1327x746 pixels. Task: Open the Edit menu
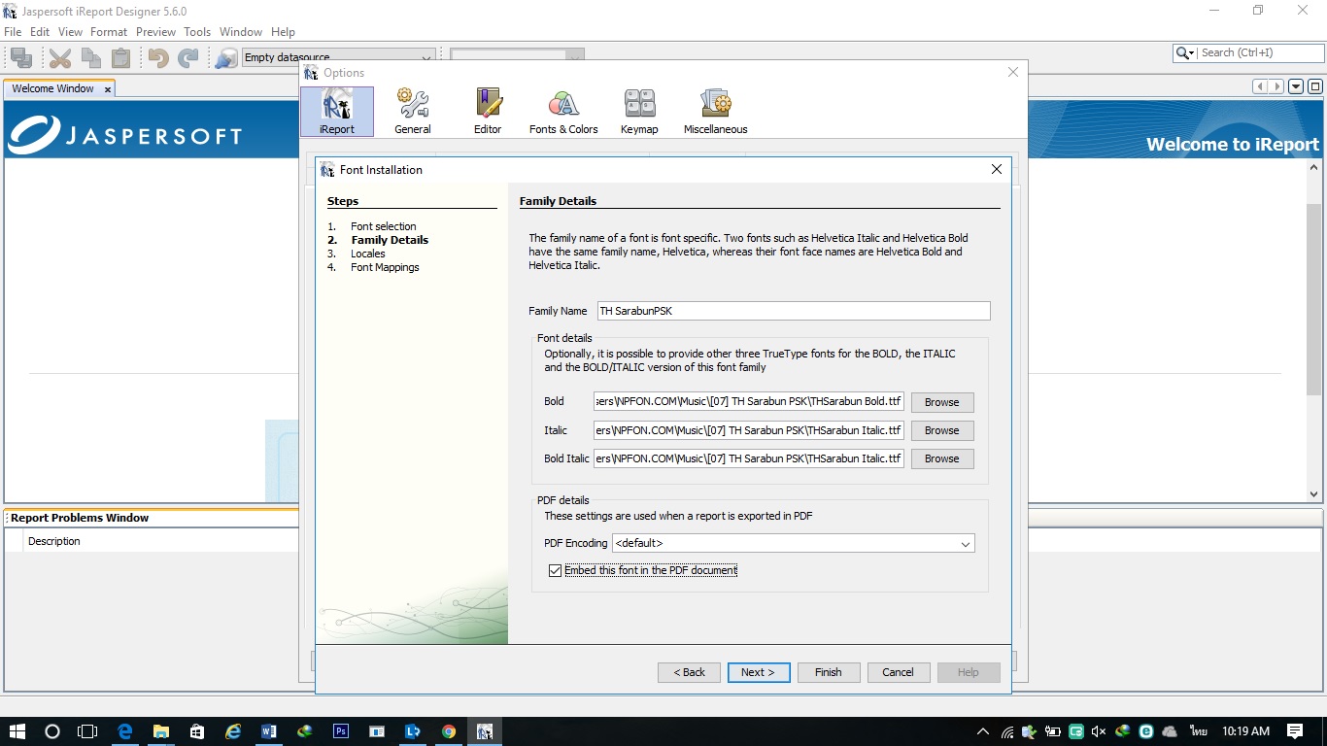(40, 32)
